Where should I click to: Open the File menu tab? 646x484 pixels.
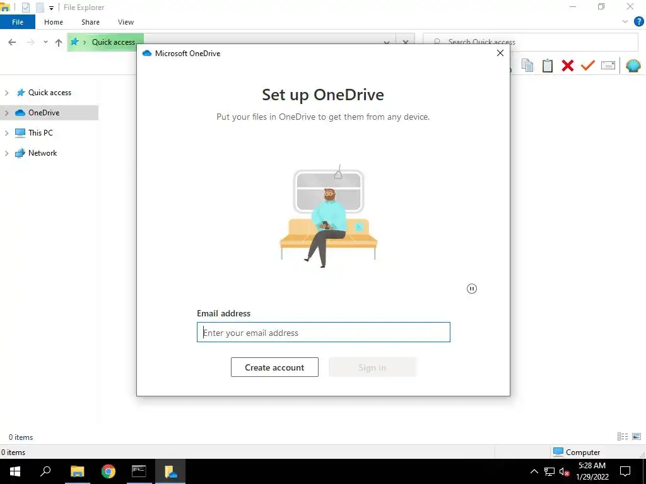click(18, 22)
